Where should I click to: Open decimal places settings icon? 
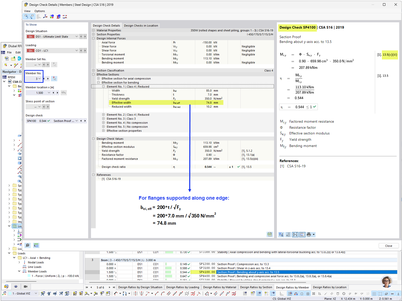click(x=36, y=245)
